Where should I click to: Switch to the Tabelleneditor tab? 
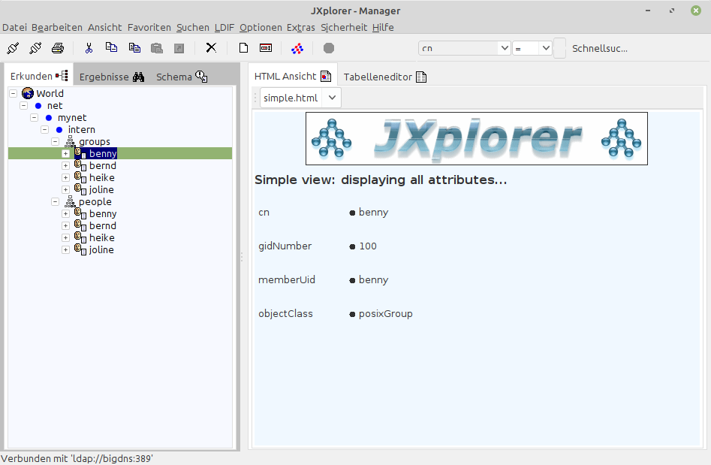[x=384, y=77]
